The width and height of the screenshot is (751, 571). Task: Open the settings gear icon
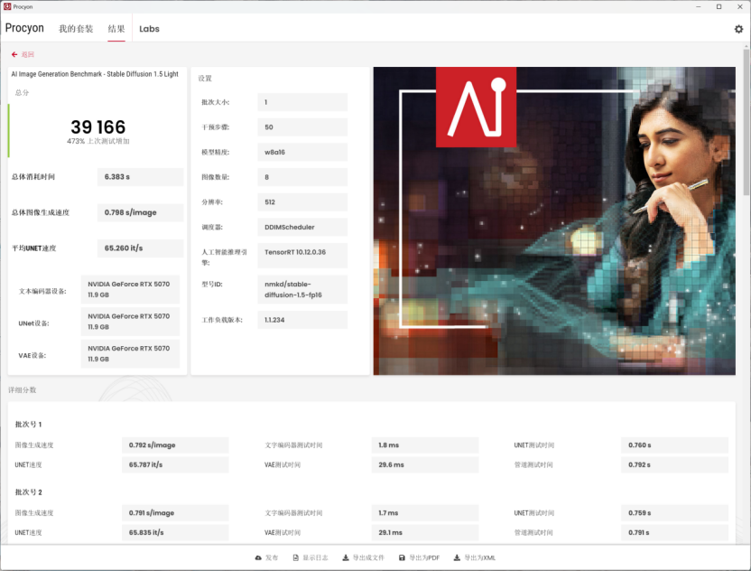click(x=738, y=29)
